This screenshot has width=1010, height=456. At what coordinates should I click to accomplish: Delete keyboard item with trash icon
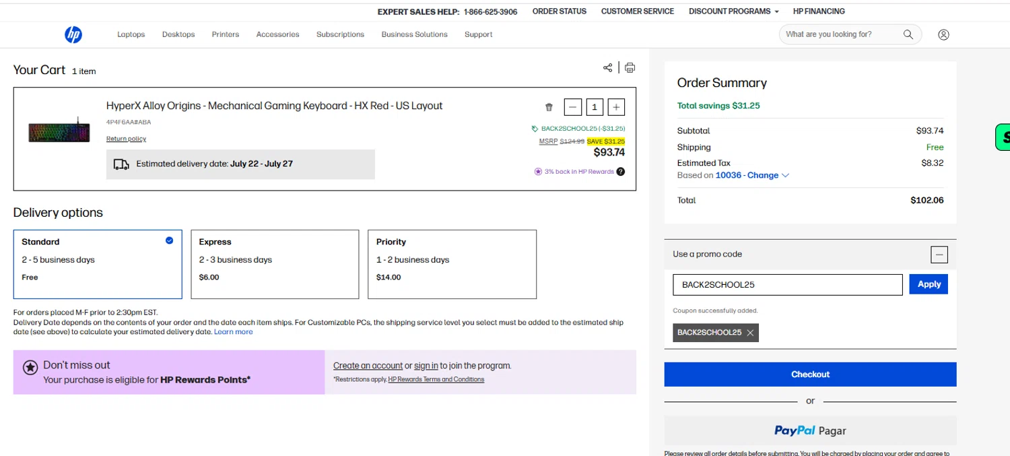click(x=549, y=107)
